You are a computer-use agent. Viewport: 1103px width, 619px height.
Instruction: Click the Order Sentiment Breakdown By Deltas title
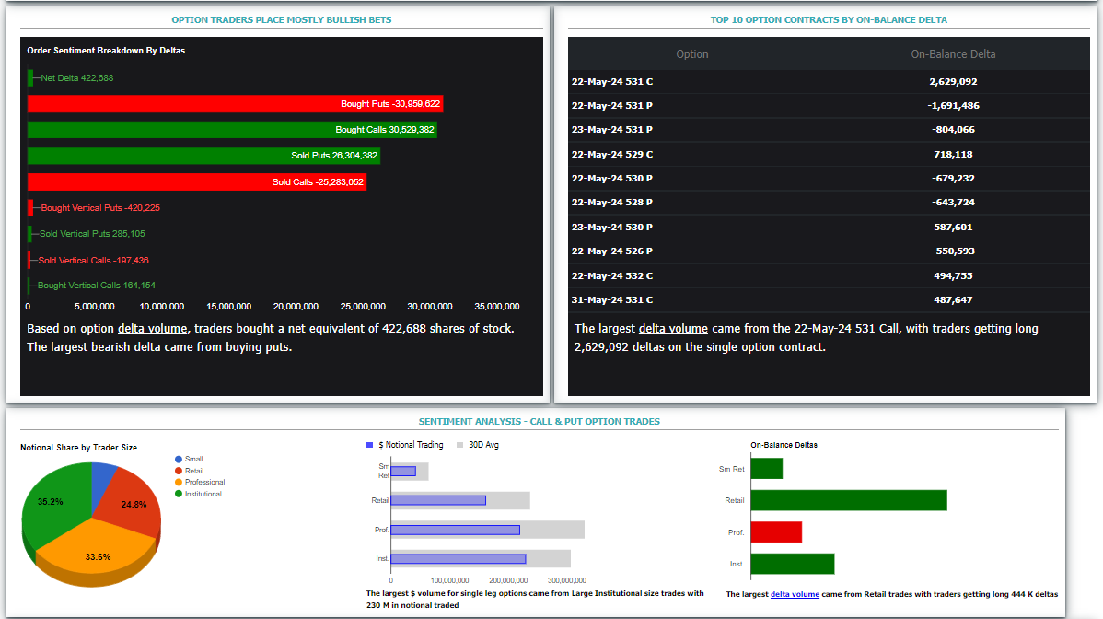point(106,51)
